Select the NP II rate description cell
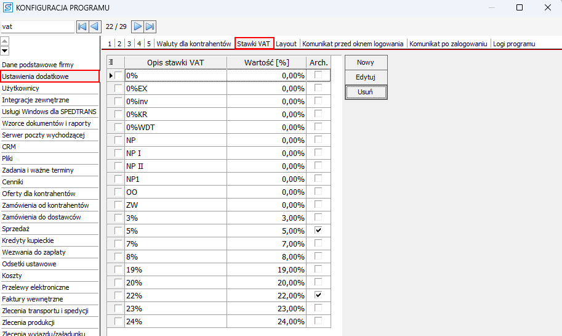The width and height of the screenshot is (562, 336). [x=175, y=166]
